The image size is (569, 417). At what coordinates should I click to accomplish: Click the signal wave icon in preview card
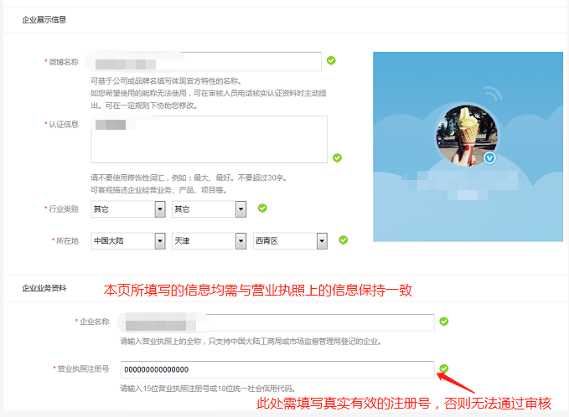[489, 93]
